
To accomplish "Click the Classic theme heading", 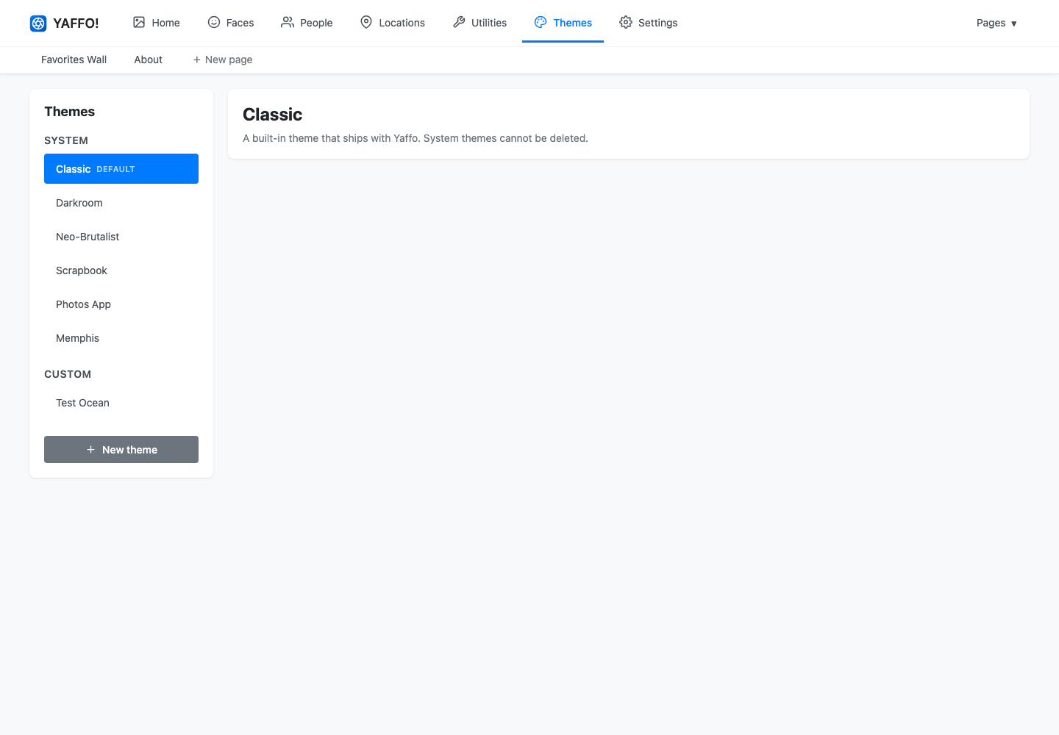I will 272,115.
